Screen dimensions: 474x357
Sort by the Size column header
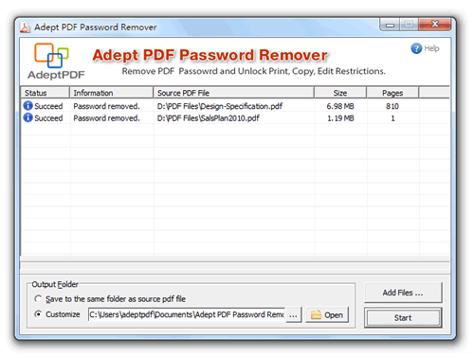coord(340,93)
